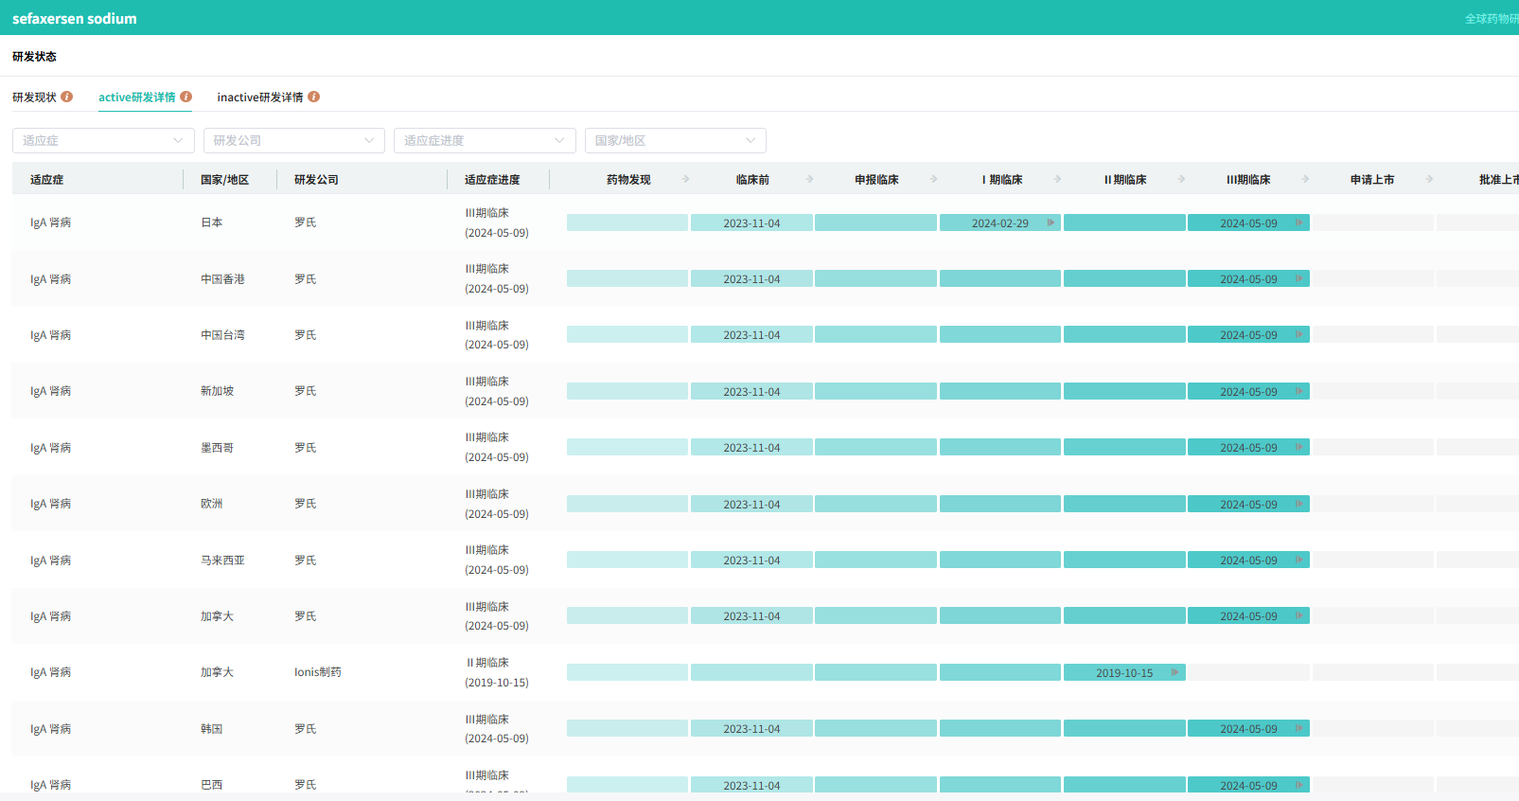This screenshot has width=1519, height=801.
Task: Click the 适应症 column header
Action: click(46, 179)
